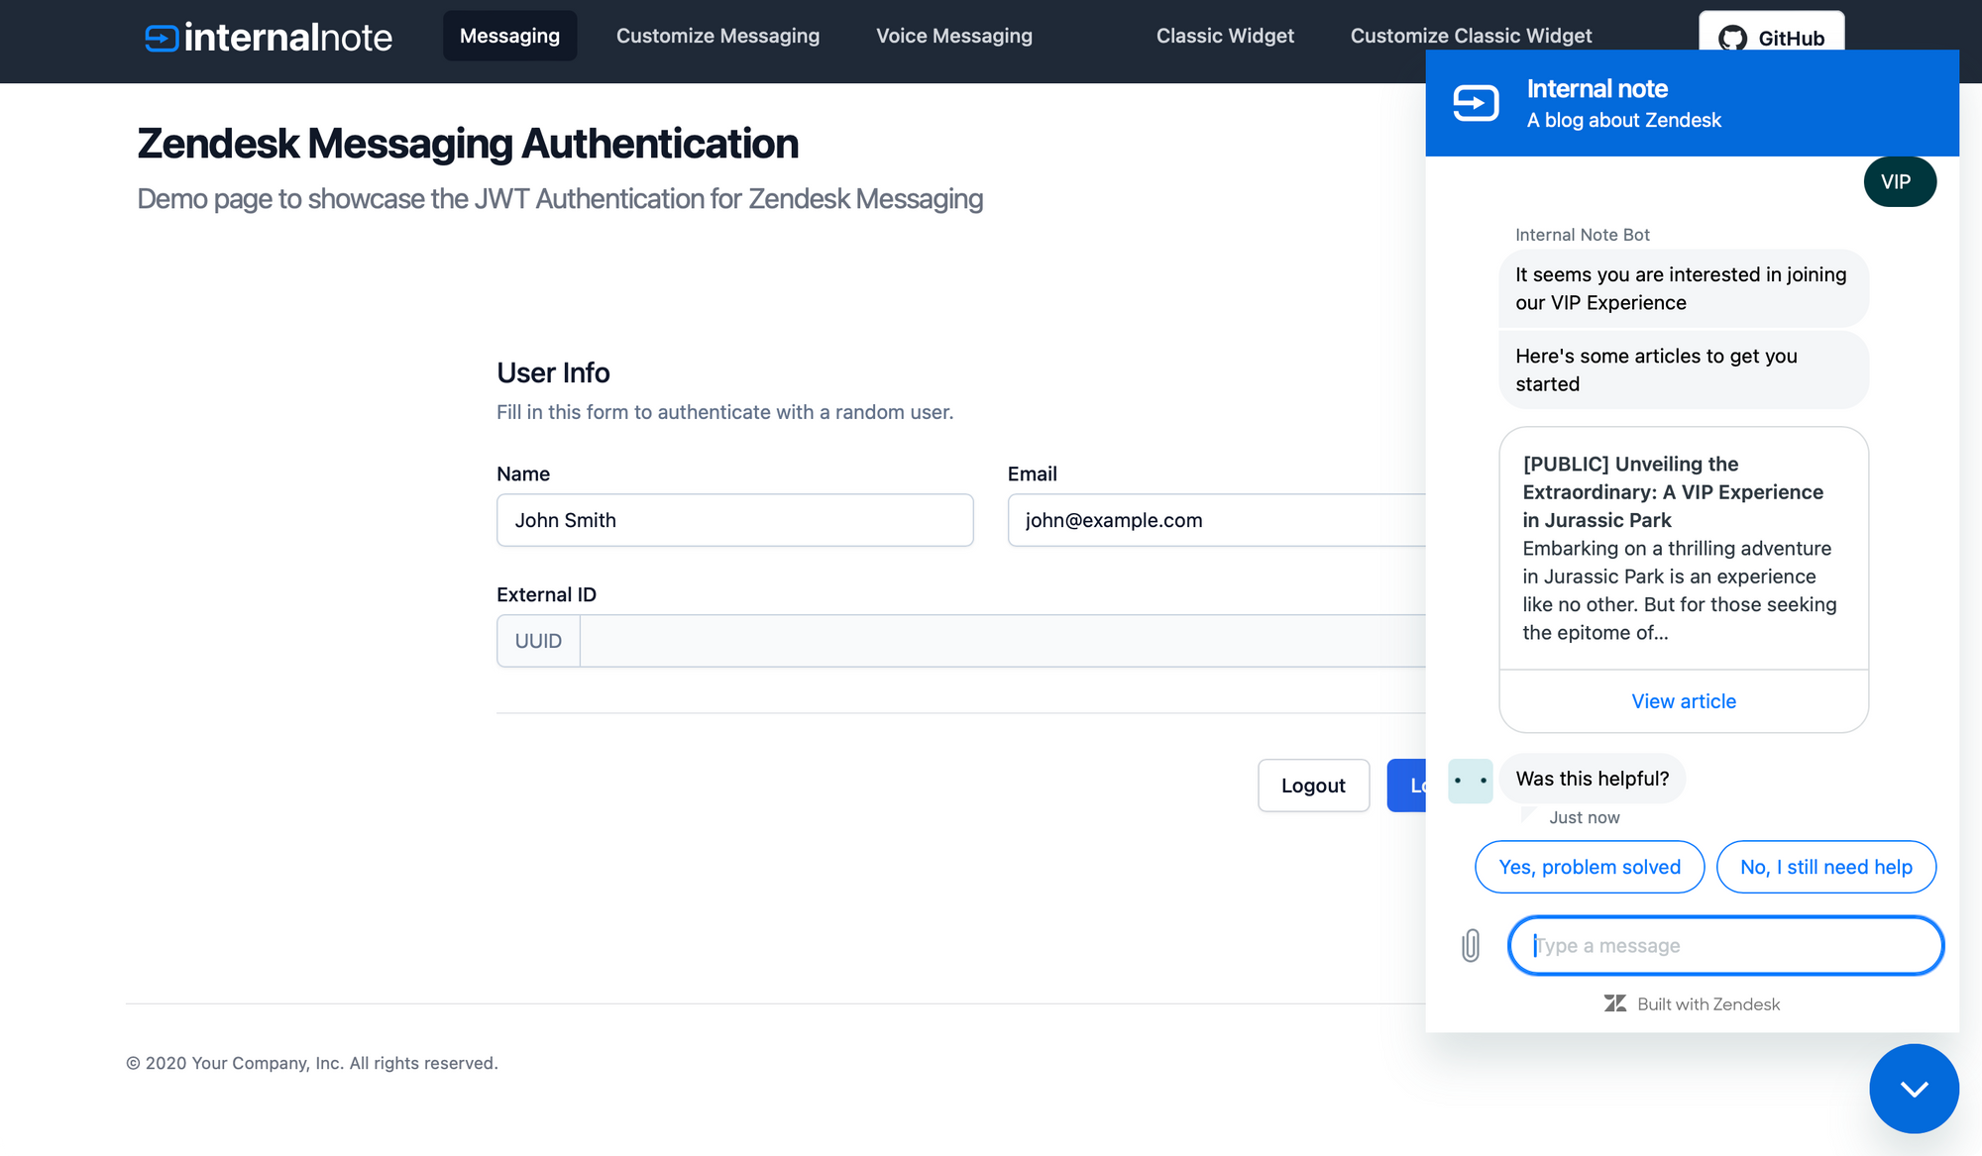Viewport: 1982px width, 1156px height.
Task: Click the Logout button
Action: (x=1313, y=786)
